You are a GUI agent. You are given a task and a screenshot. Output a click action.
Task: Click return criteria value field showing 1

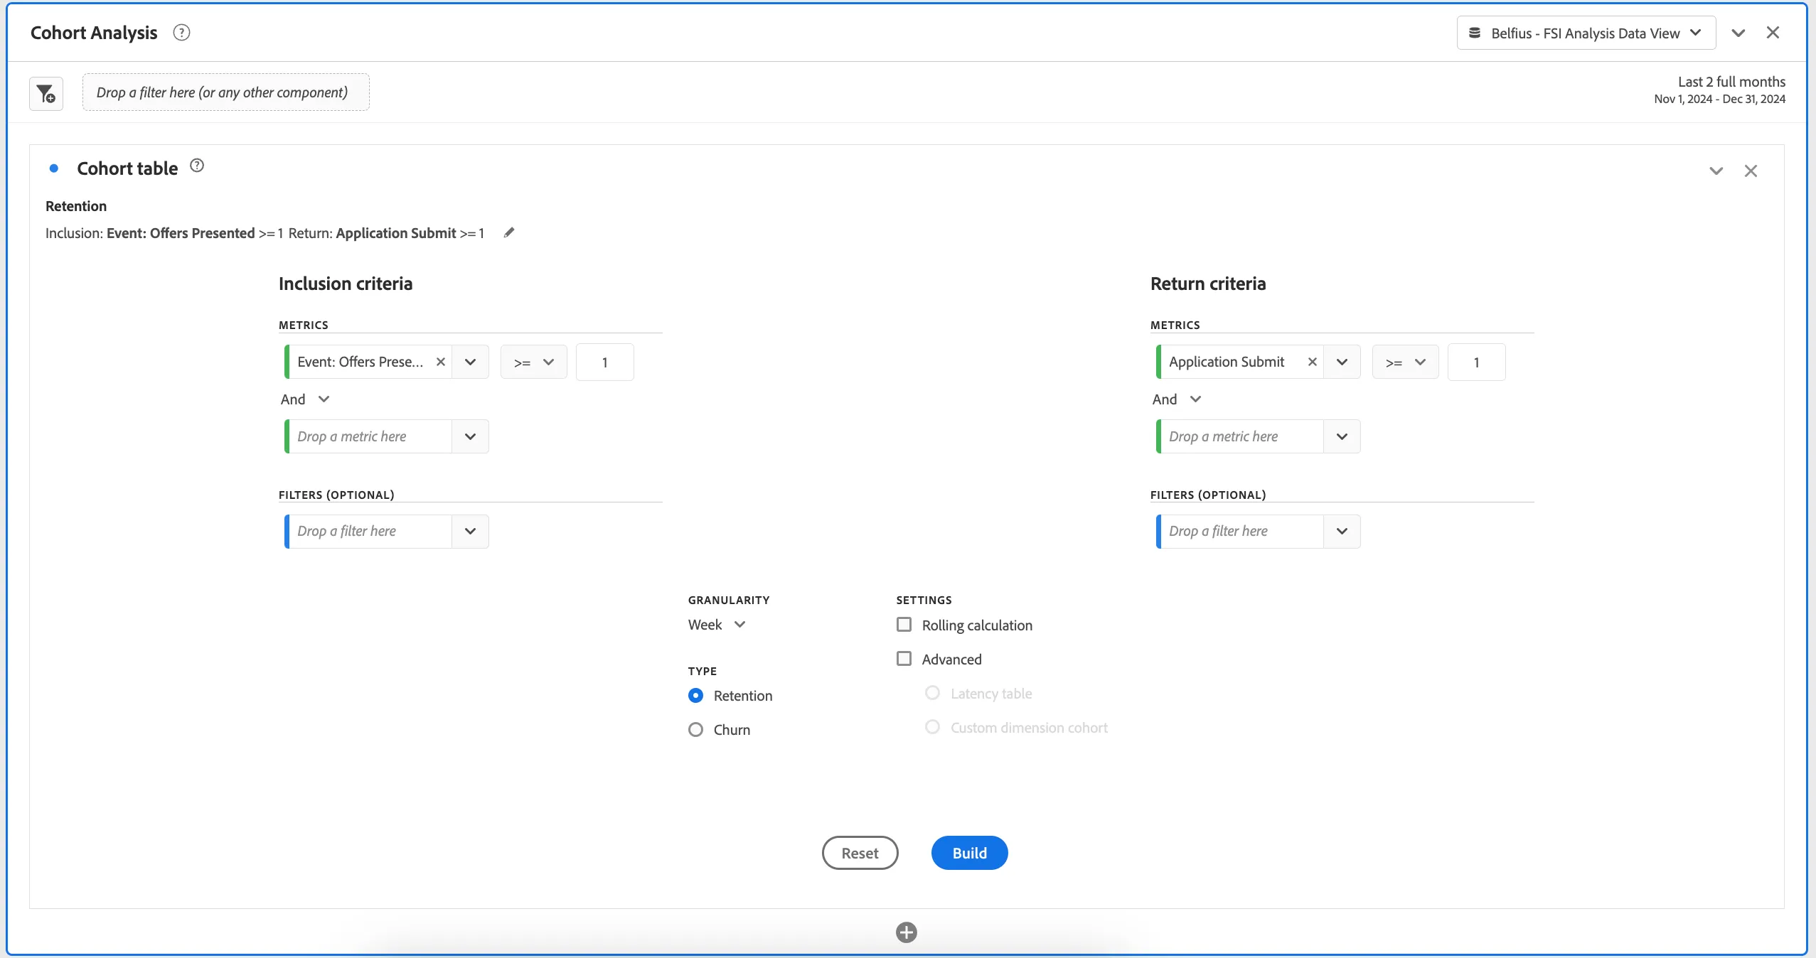(x=1477, y=362)
